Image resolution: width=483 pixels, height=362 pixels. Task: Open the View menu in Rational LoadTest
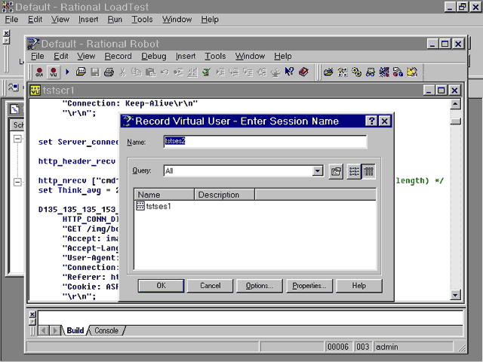click(60, 19)
